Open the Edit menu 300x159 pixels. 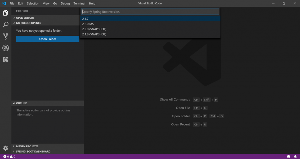pyautogui.click(x=21, y=4)
